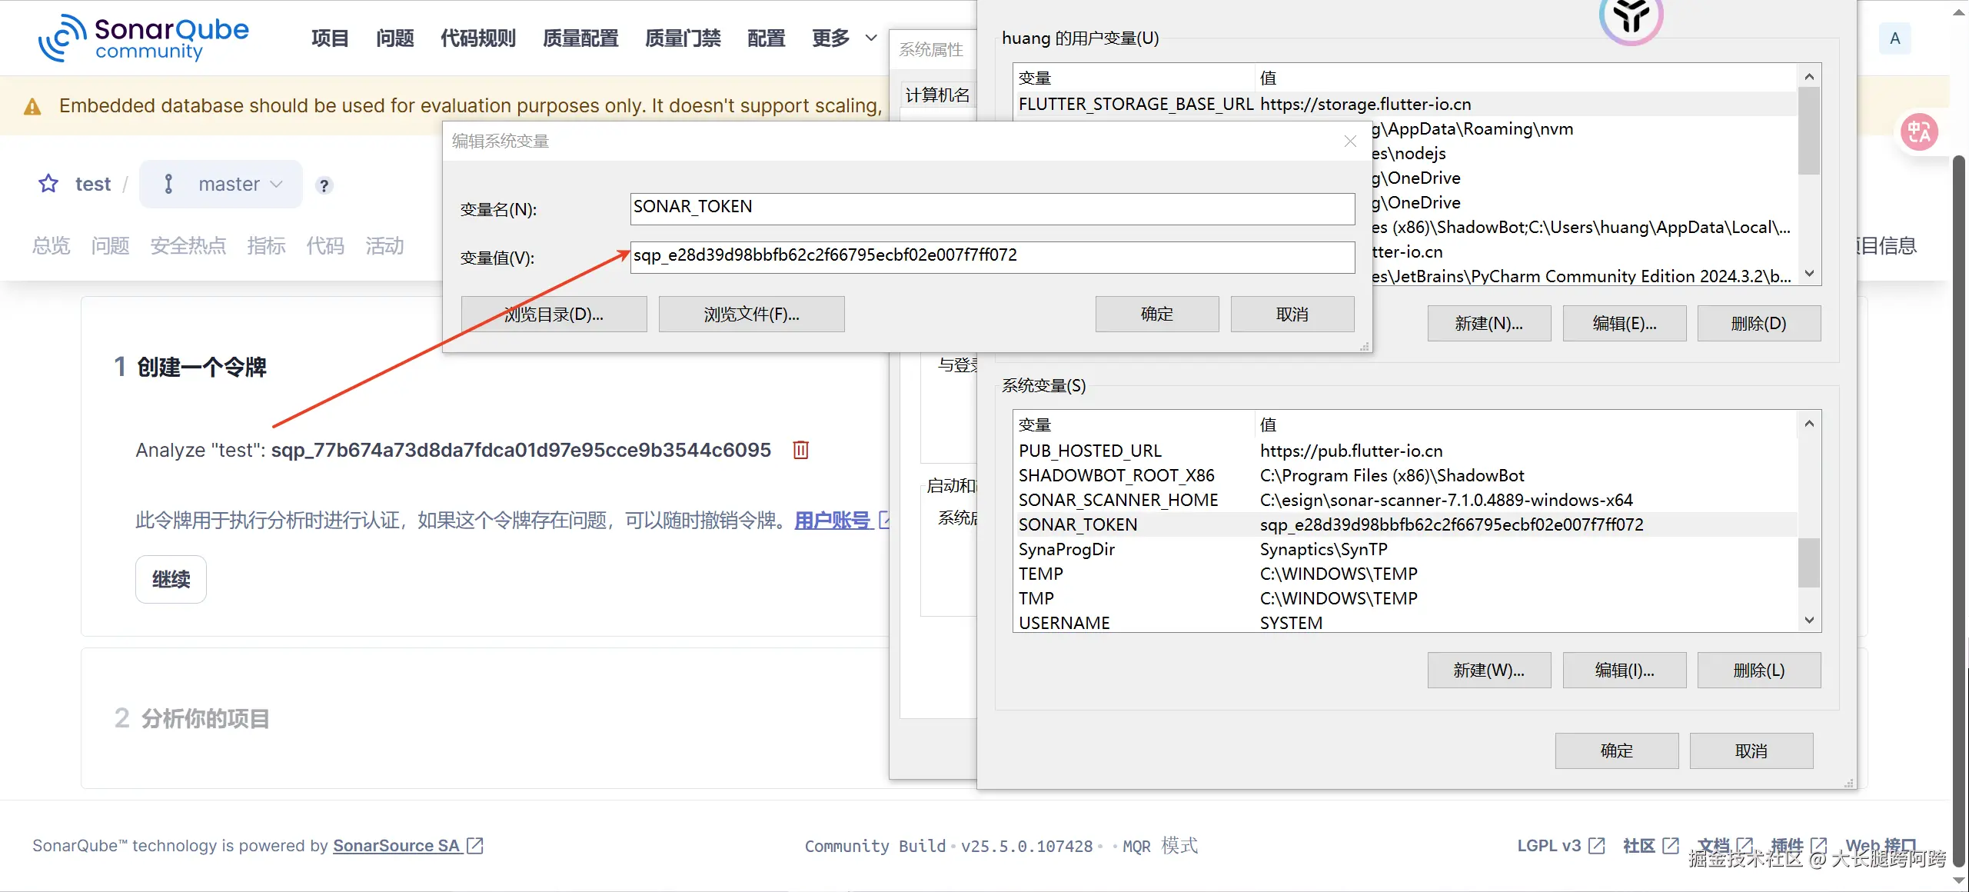This screenshot has width=1969, height=892.
Task: Click the branch icon before master
Action: coord(168,184)
